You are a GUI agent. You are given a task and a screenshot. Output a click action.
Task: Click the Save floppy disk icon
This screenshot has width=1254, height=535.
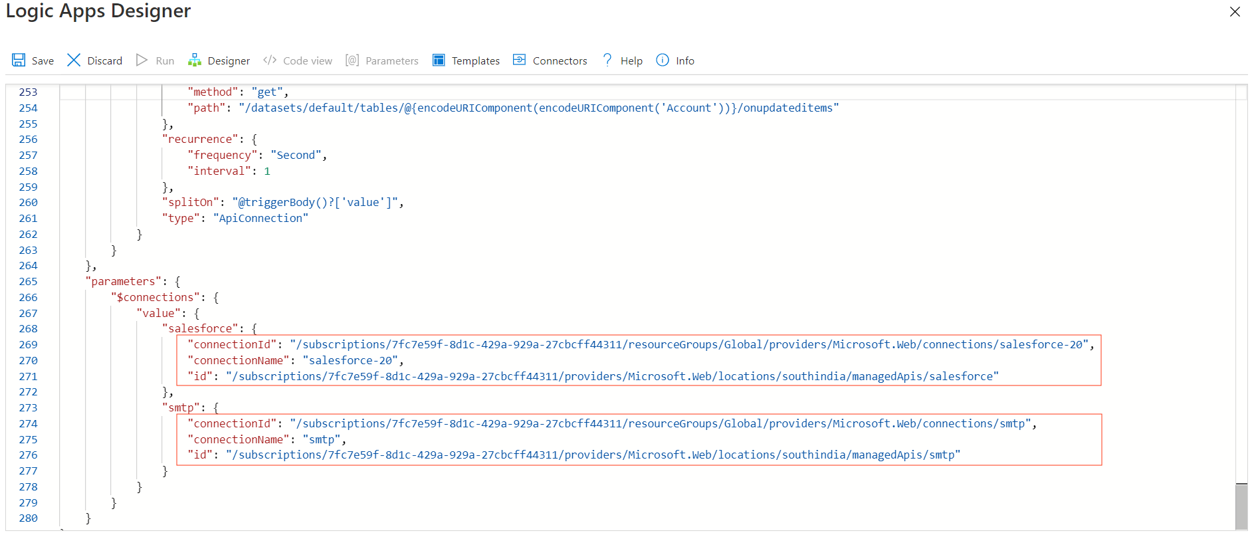(x=19, y=60)
